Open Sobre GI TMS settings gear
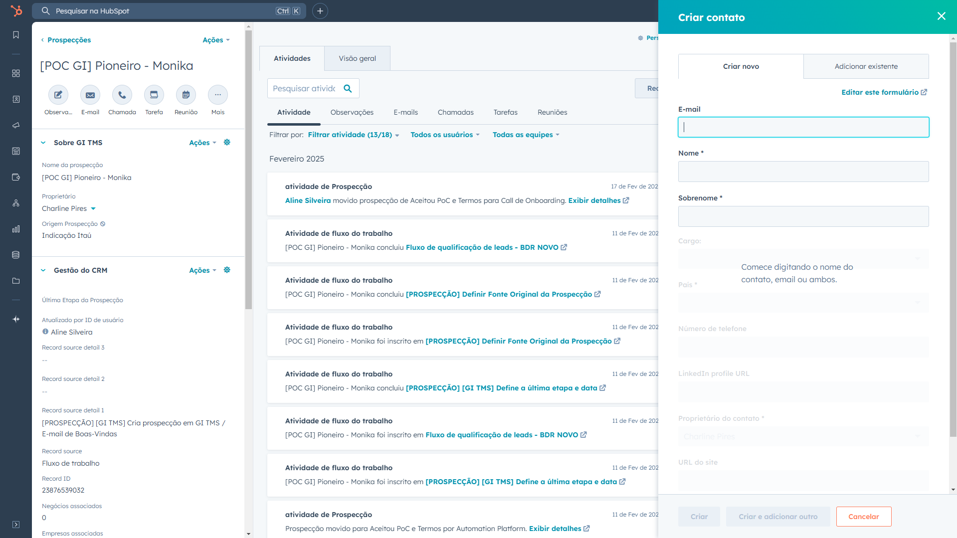Screen dimensions: 957x538 point(227,143)
